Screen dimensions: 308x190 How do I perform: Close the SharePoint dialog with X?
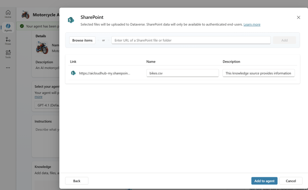(298, 17)
